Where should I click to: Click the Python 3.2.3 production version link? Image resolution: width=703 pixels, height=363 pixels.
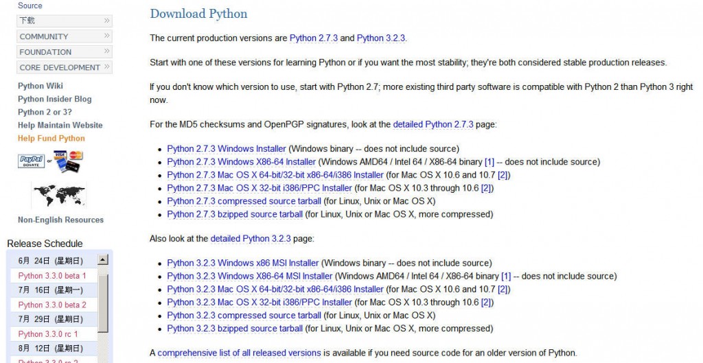tap(381, 38)
